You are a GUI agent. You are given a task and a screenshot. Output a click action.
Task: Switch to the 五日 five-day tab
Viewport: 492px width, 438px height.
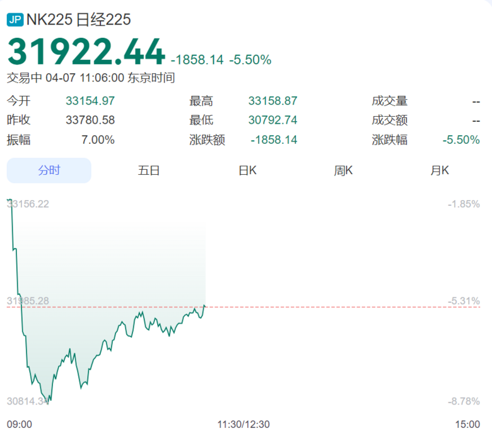click(x=149, y=170)
